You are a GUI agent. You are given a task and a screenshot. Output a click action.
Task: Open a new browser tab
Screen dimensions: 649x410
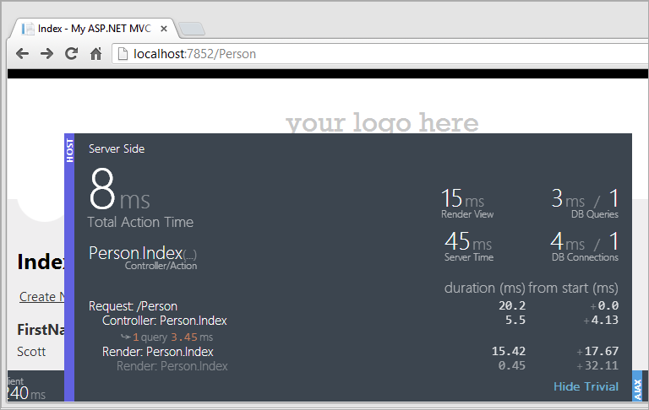pos(192,30)
